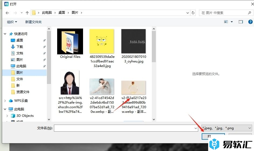This screenshot has height=151, width=254.
Task: Click the 打开 button
Action: coord(213,136)
